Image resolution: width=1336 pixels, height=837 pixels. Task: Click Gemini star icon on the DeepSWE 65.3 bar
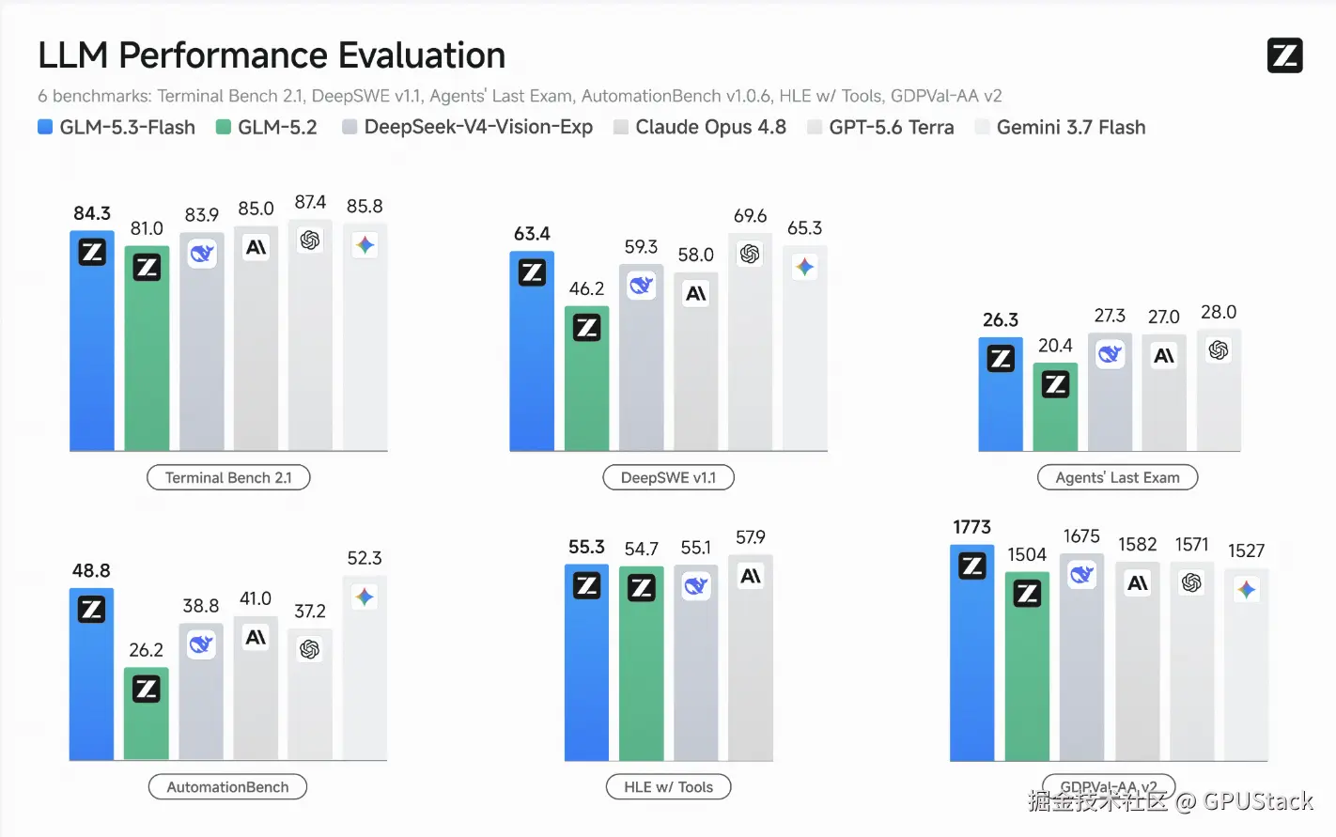coord(804,267)
